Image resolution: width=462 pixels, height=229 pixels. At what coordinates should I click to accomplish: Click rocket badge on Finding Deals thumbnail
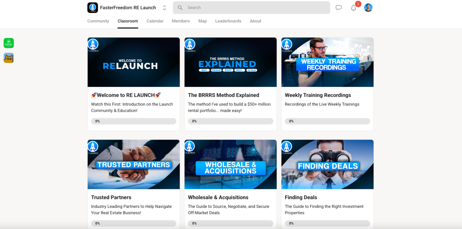(287, 147)
